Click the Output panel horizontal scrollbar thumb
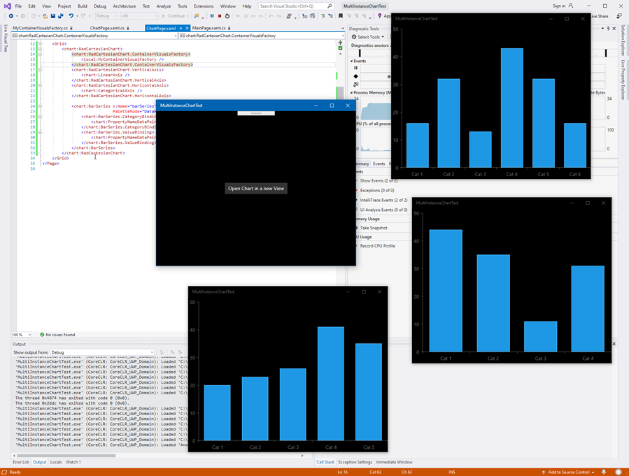The image size is (629, 476). (x=66, y=456)
